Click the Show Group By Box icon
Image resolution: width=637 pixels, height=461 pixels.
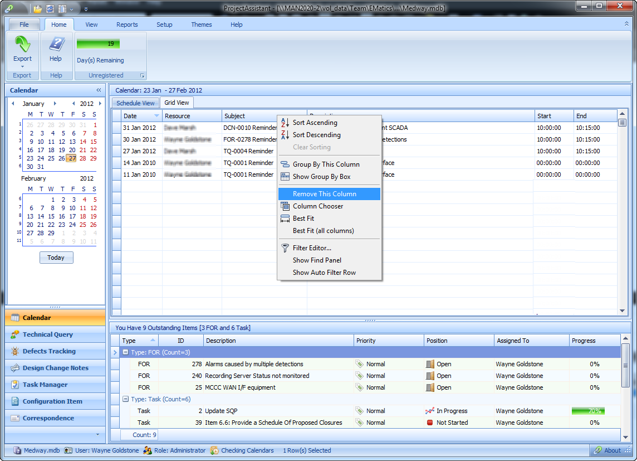(285, 177)
